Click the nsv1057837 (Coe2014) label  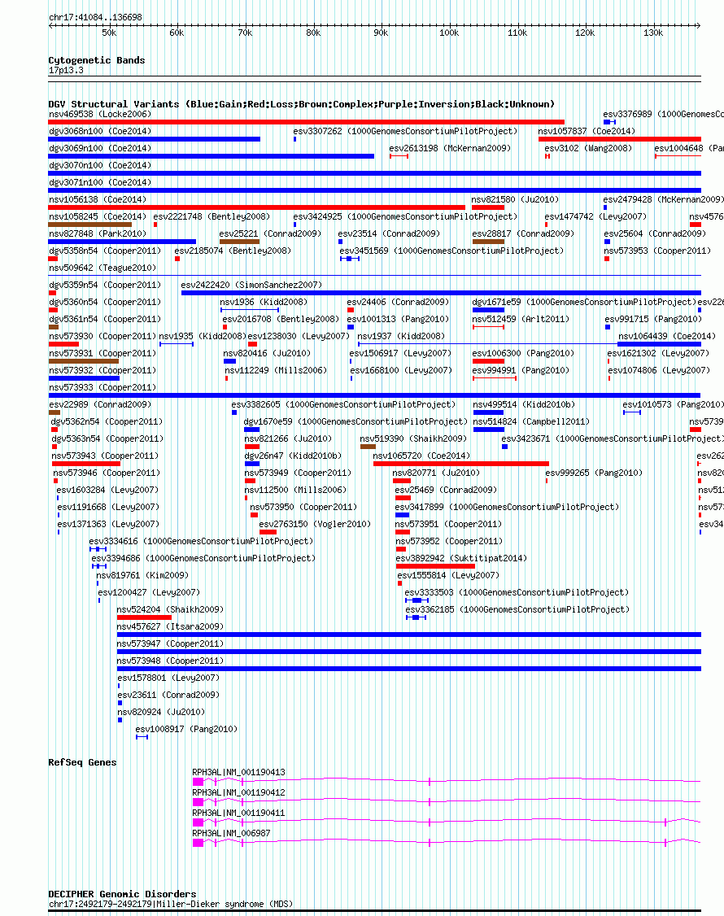587,132
